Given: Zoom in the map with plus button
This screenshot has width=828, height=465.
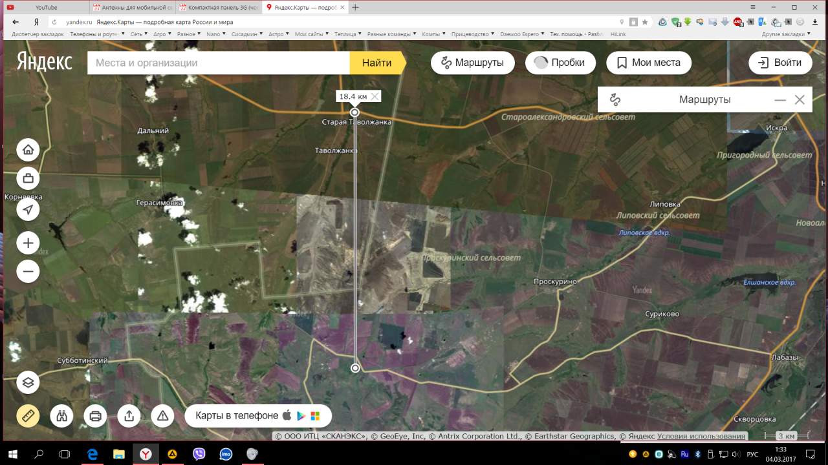Looking at the screenshot, I should pos(28,243).
